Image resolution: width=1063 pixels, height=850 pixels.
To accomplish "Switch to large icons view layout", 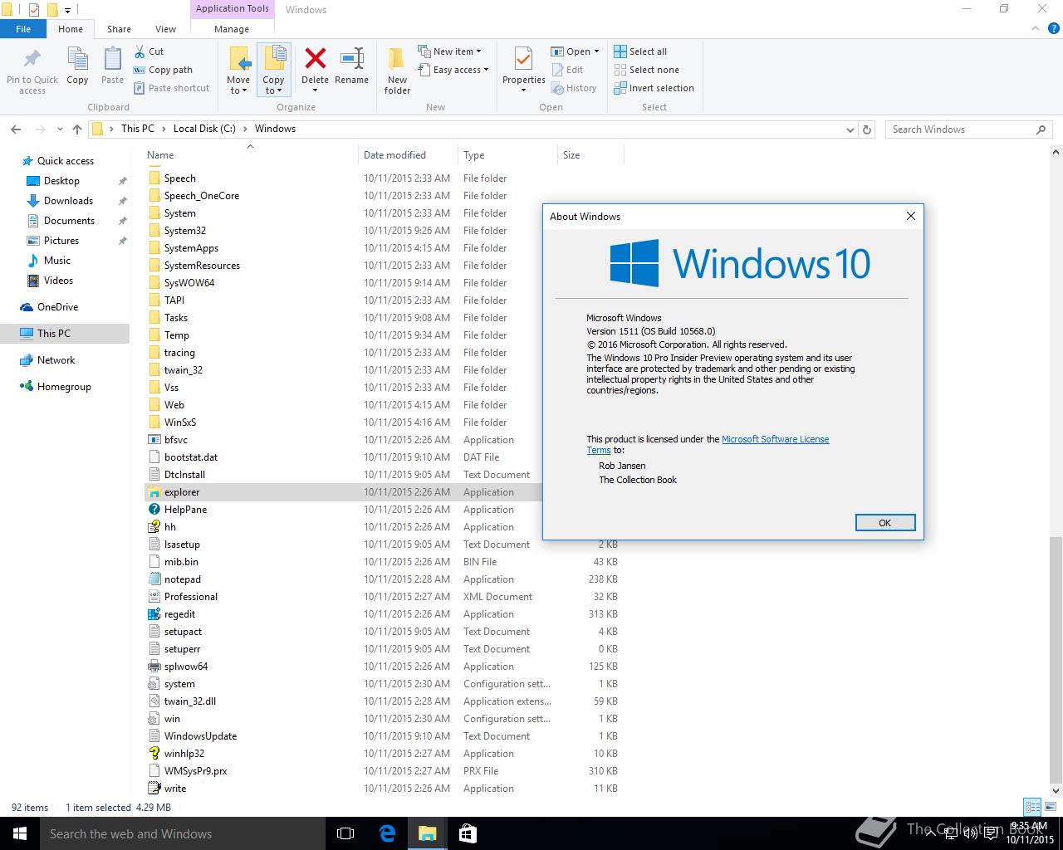I will pyautogui.click(x=1050, y=807).
